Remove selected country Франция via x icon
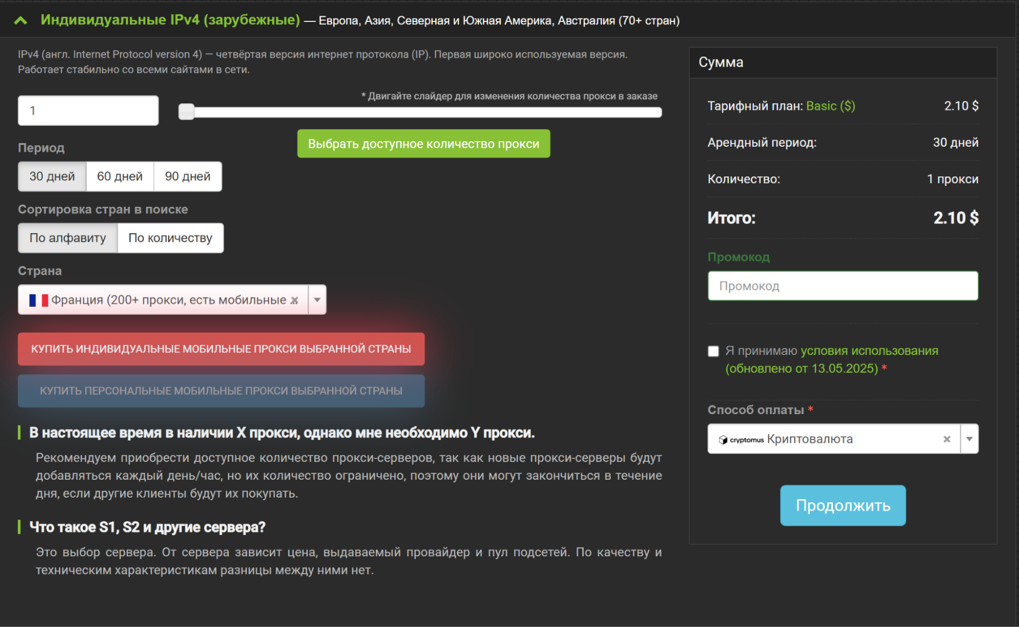This screenshot has height=627, width=1019. click(x=295, y=299)
